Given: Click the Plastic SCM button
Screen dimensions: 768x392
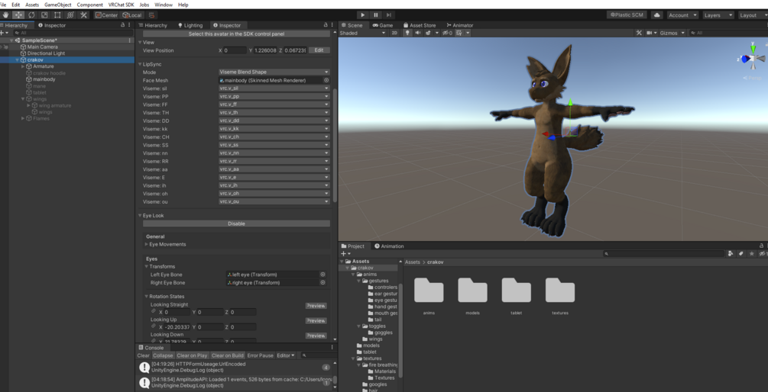Looking at the screenshot, I should click(x=627, y=15).
